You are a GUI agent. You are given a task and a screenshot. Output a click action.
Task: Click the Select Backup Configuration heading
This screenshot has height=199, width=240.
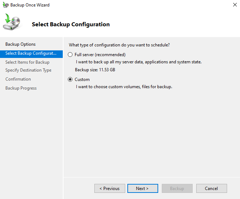71,24
